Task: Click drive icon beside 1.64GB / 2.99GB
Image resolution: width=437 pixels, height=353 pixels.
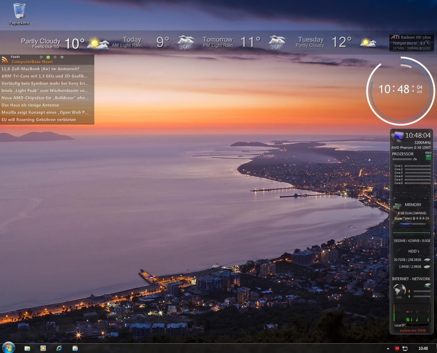Action: (427, 267)
